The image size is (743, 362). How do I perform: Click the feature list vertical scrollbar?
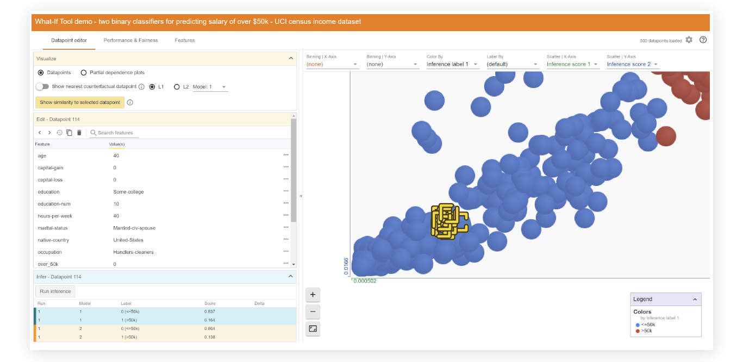294,171
